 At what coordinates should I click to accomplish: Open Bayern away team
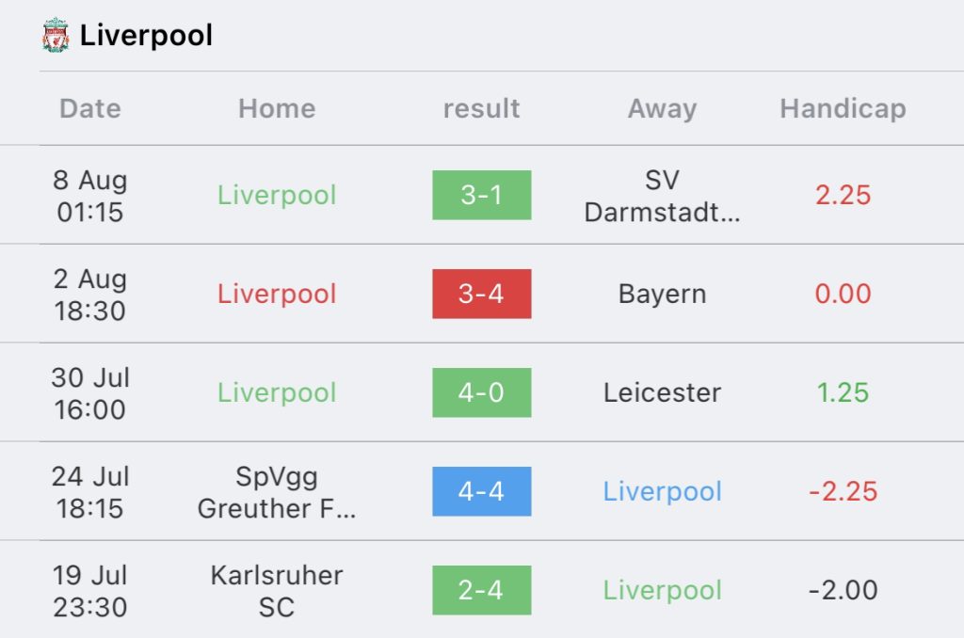point(662,294)
